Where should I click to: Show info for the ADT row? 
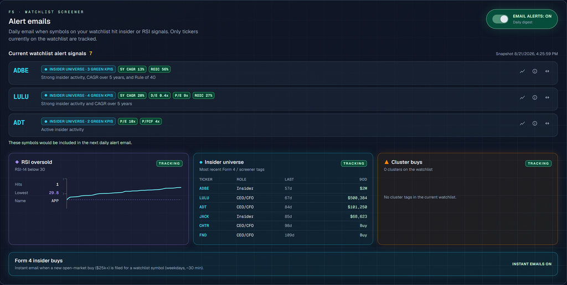tap(535, 123)
